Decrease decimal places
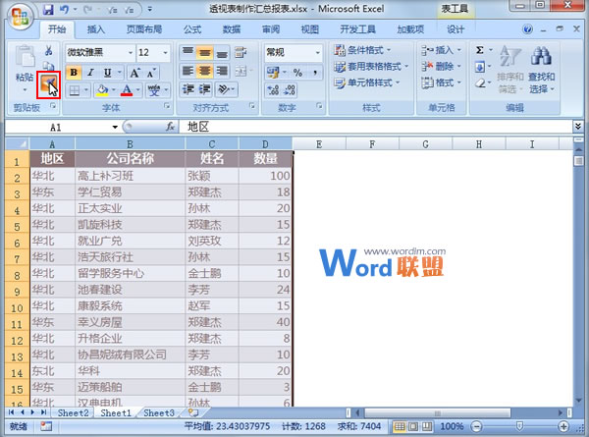589x437 pixels. tap(290, 90)
